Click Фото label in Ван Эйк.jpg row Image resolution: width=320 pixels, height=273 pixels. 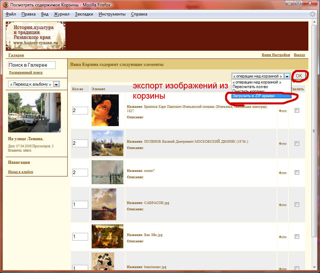click(283, 237)
